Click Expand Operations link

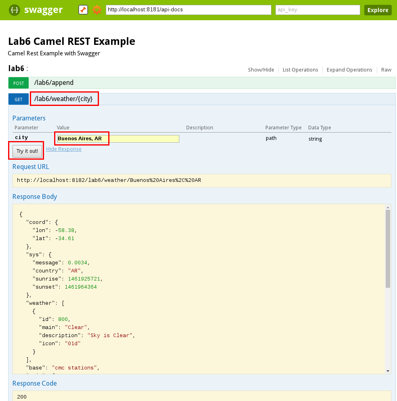[349, 70]
